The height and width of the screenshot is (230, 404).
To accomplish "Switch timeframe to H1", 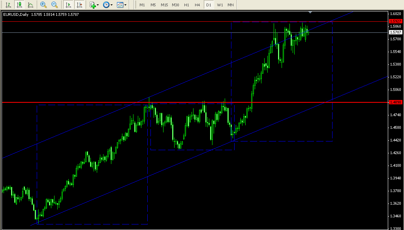I will pos(187,5).
